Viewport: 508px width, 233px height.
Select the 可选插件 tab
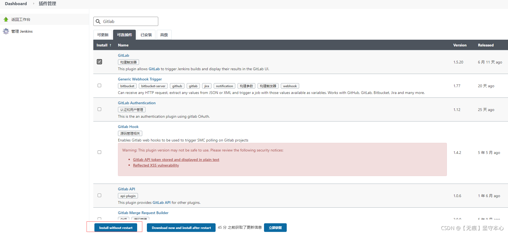124,35
